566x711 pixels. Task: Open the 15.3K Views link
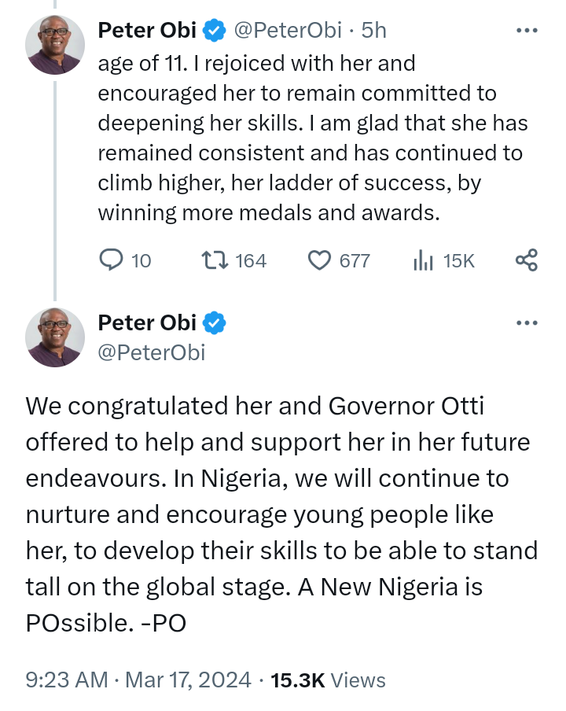click(x=328, y=680)
